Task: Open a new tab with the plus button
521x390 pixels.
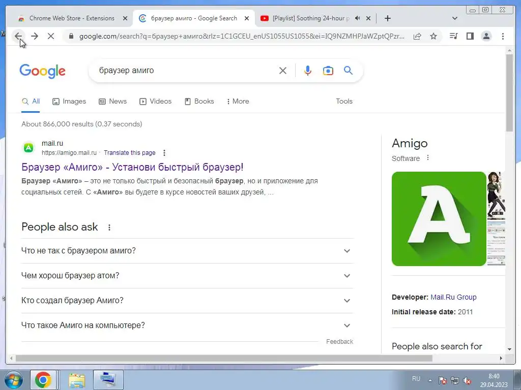Action: tap(387, 18)
